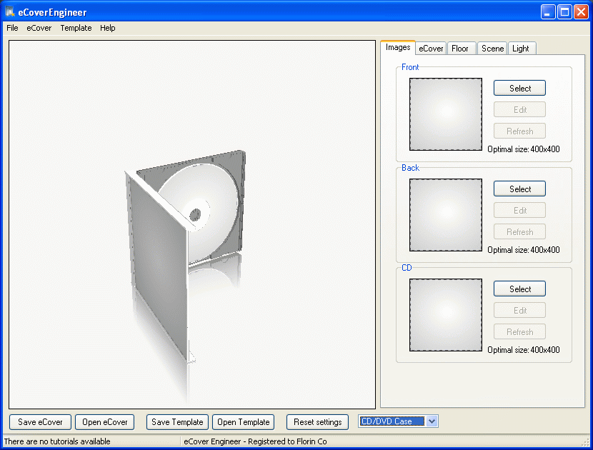Click the Save Template button
Viewport: 593px width, 450px height.
[177, 422]
